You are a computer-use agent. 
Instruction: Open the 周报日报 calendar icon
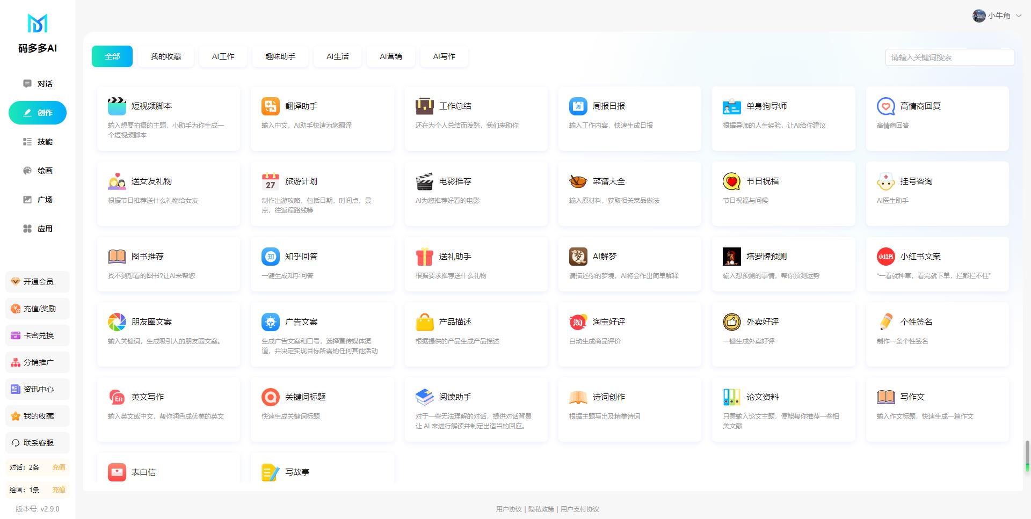[578, 106]
